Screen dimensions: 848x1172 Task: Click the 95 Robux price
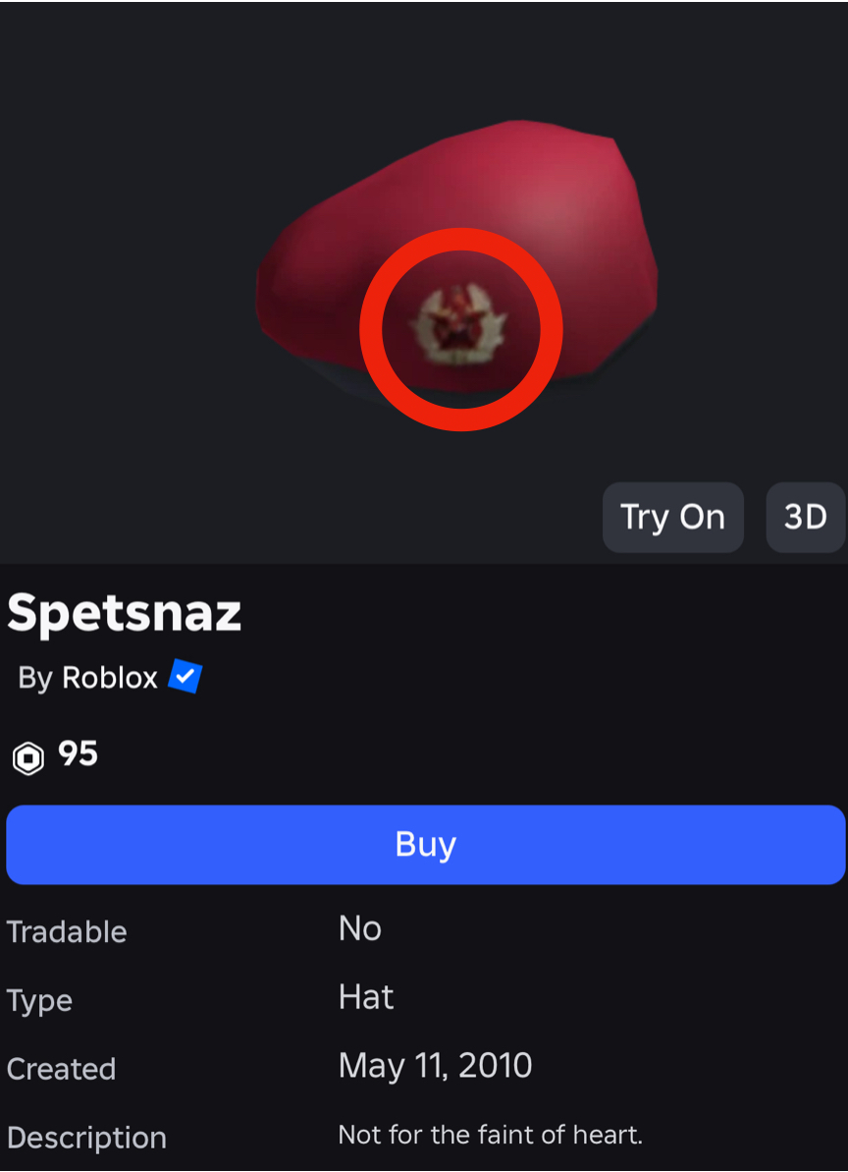point(78,754)
